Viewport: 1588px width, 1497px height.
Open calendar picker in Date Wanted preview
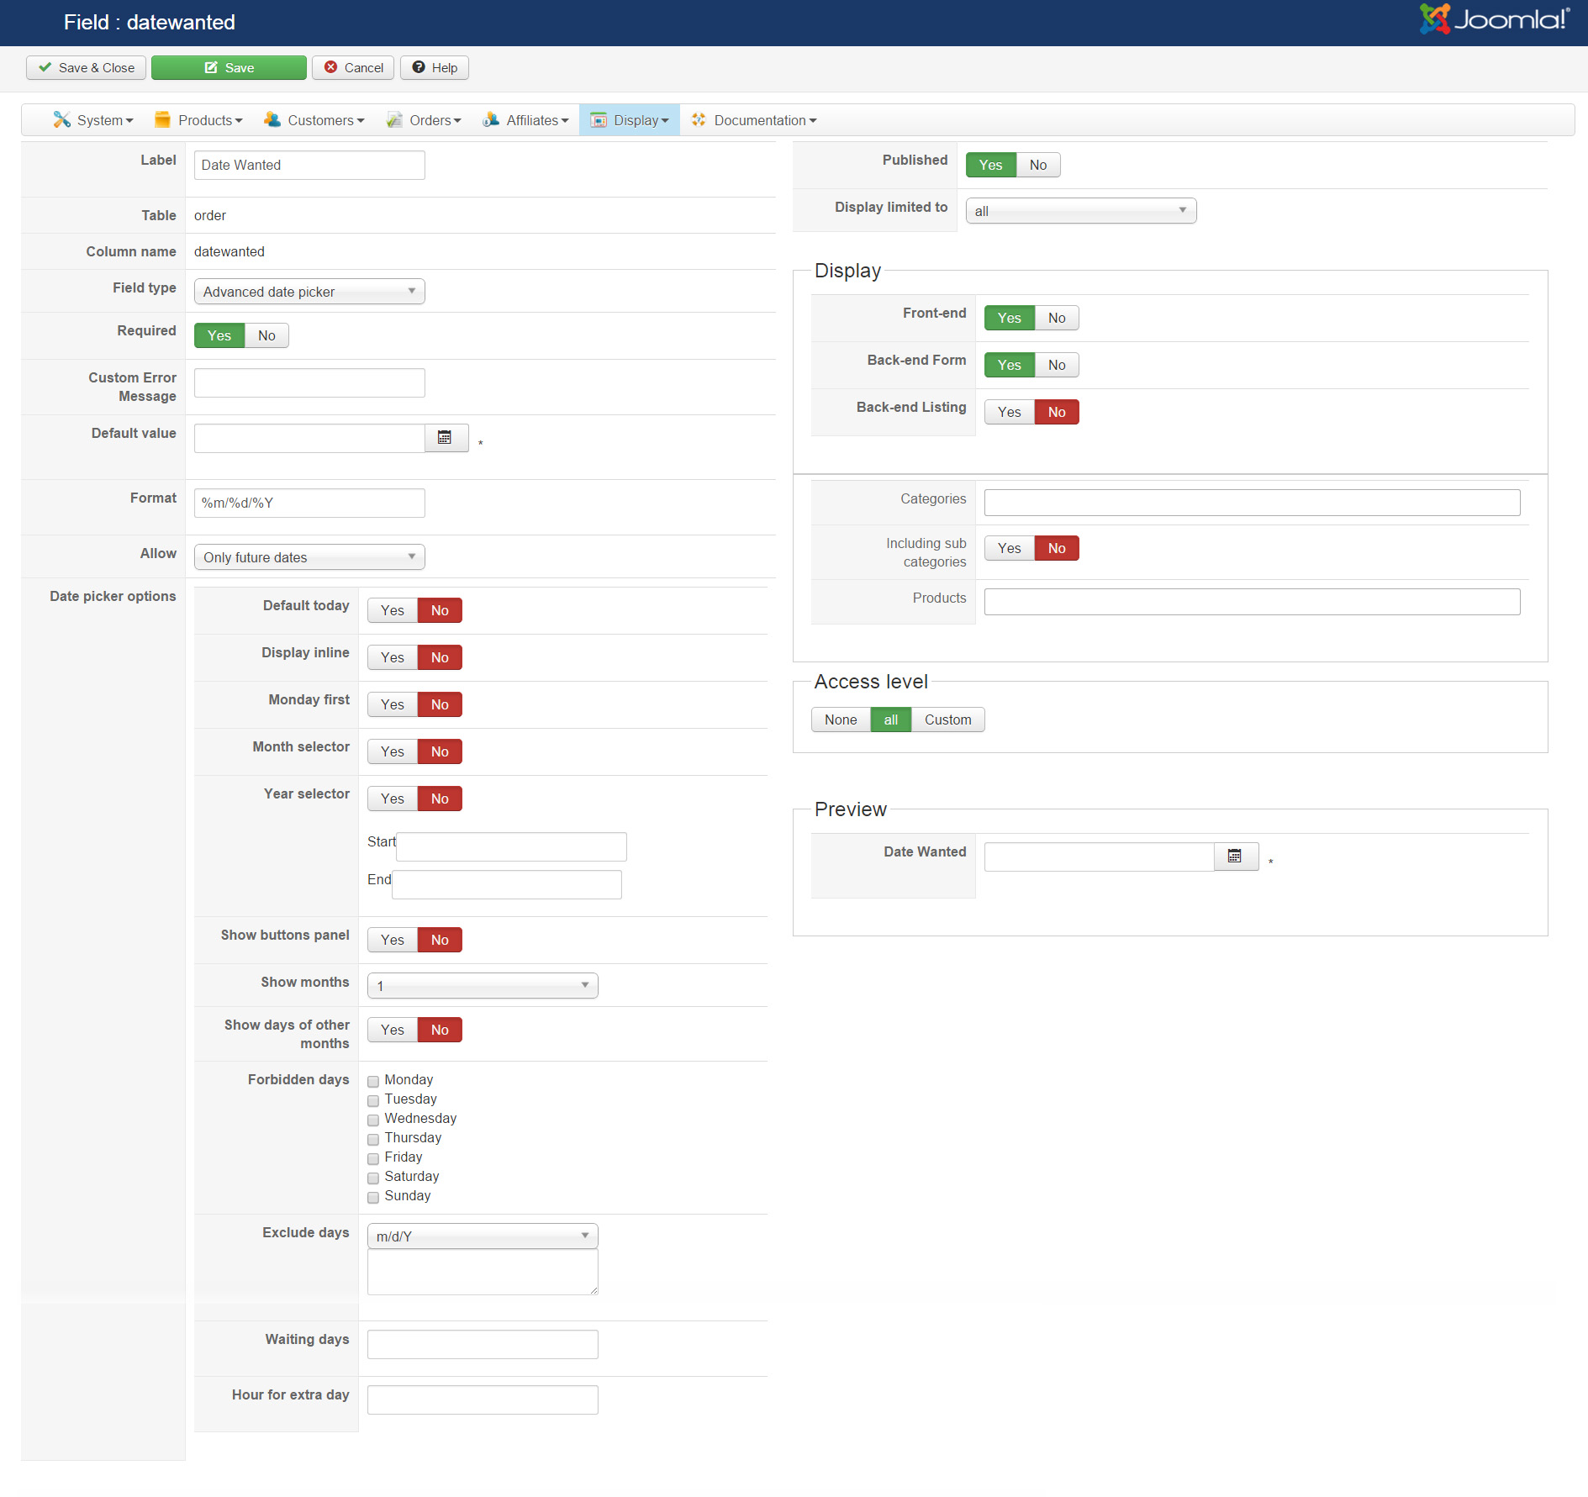(x=1236, y=857)
